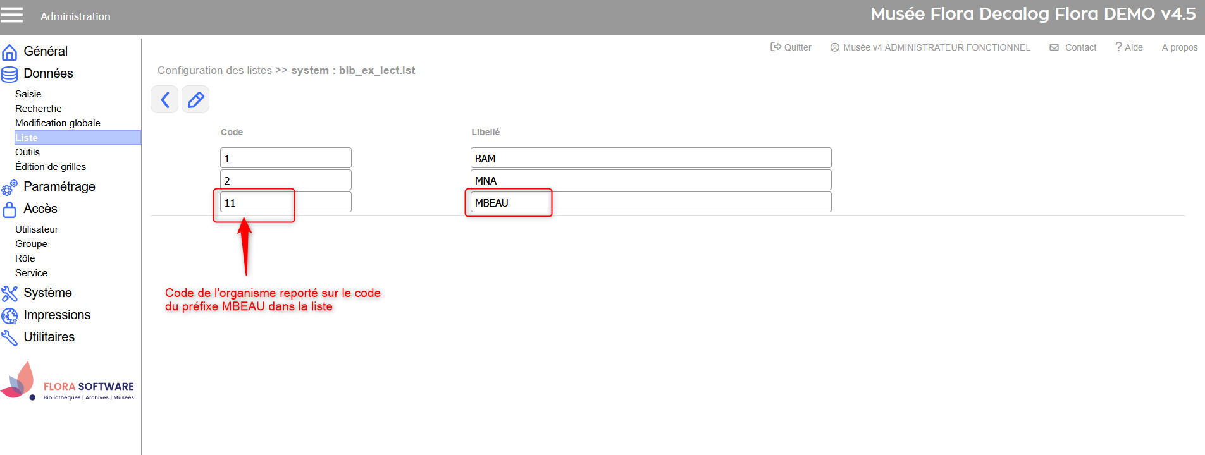This screenshot has height=455, width=1205.
Task: Click the Accès padlock icon
Action: tap(9, 209)
